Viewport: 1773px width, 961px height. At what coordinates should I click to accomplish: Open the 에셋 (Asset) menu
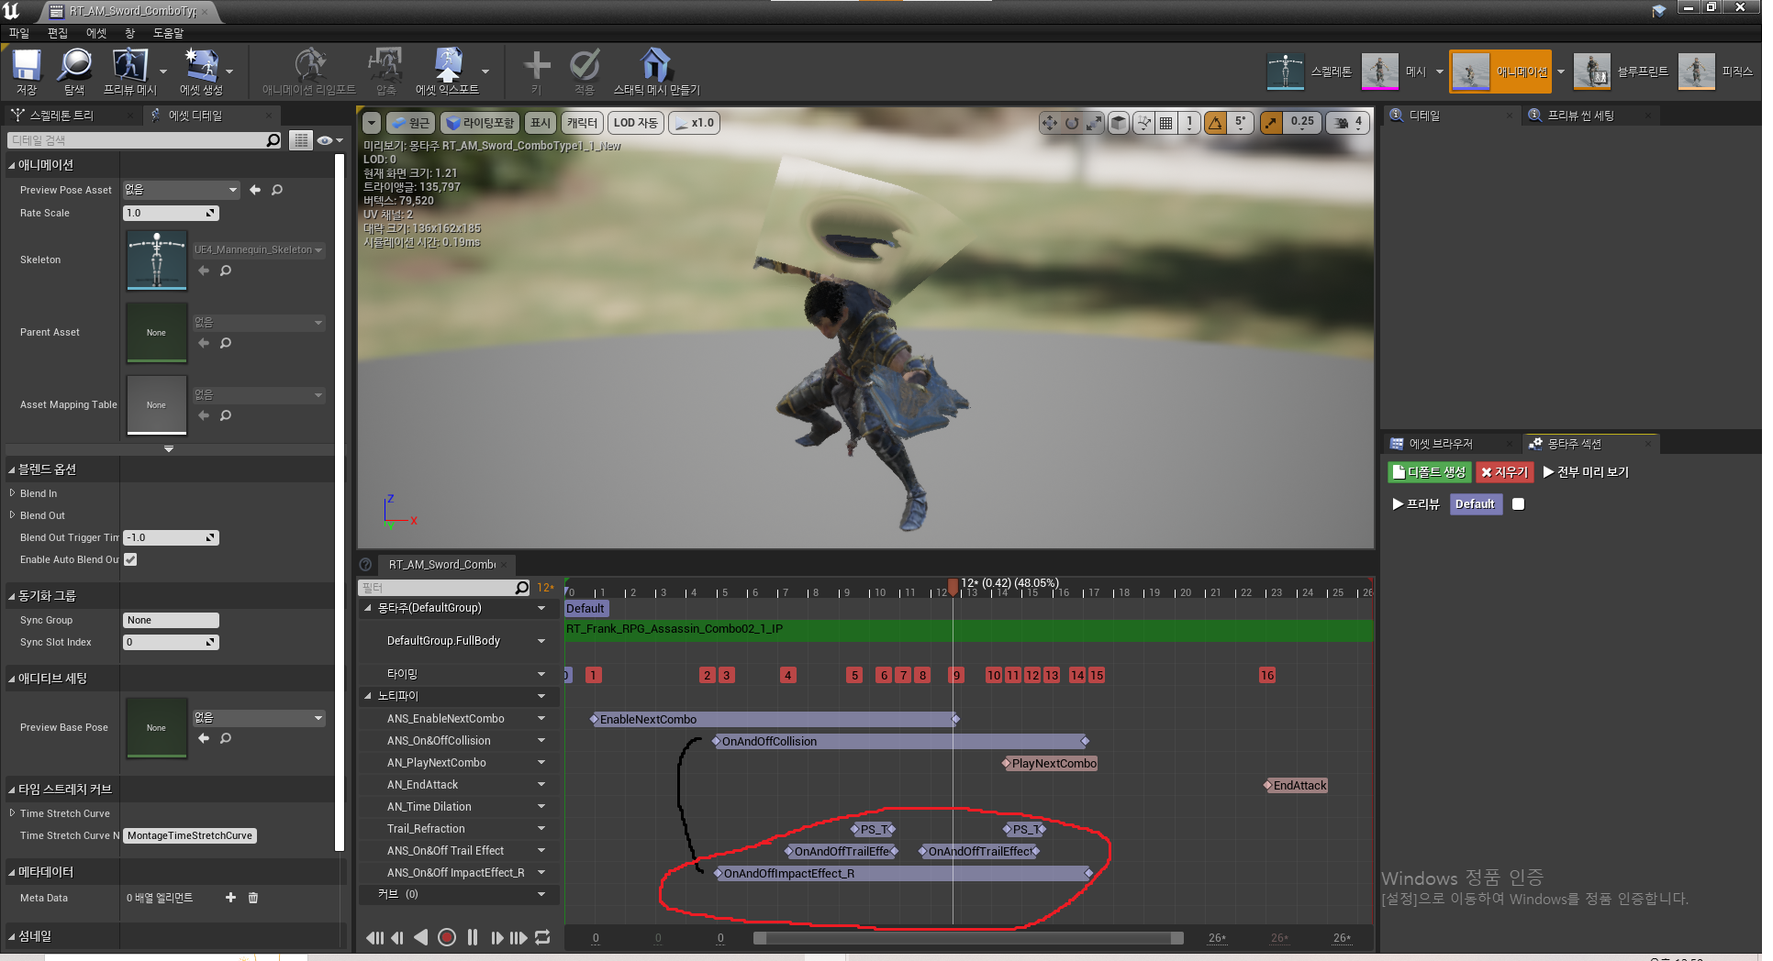(96, 33)
